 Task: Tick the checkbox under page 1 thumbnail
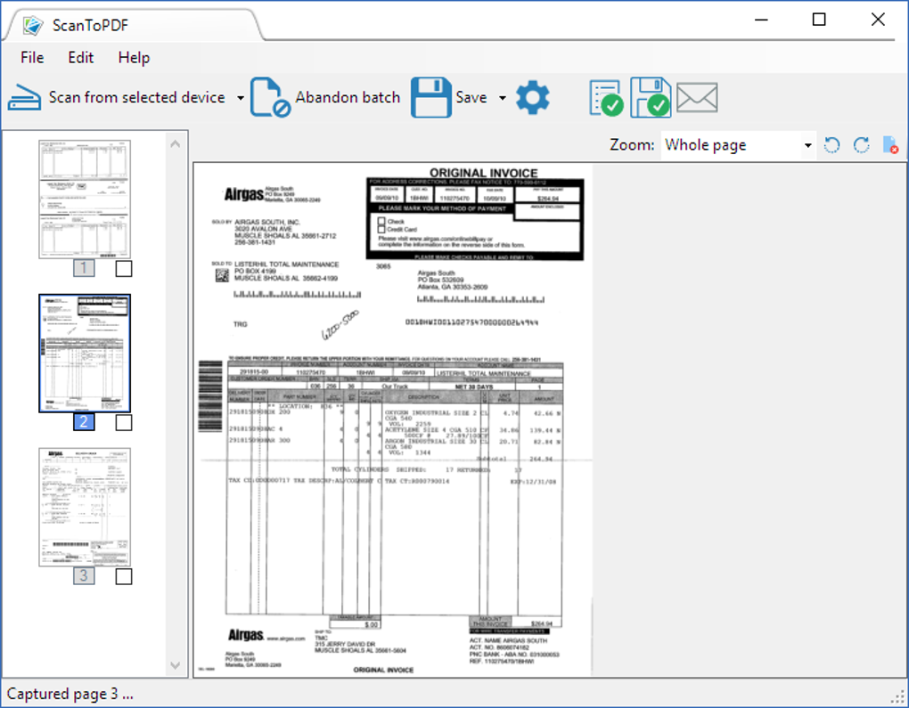click(124, 268)
